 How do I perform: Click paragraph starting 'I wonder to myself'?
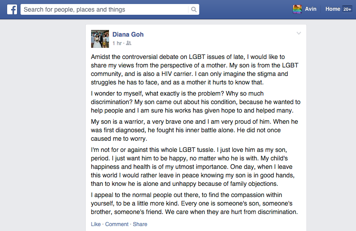click(196, 102)
